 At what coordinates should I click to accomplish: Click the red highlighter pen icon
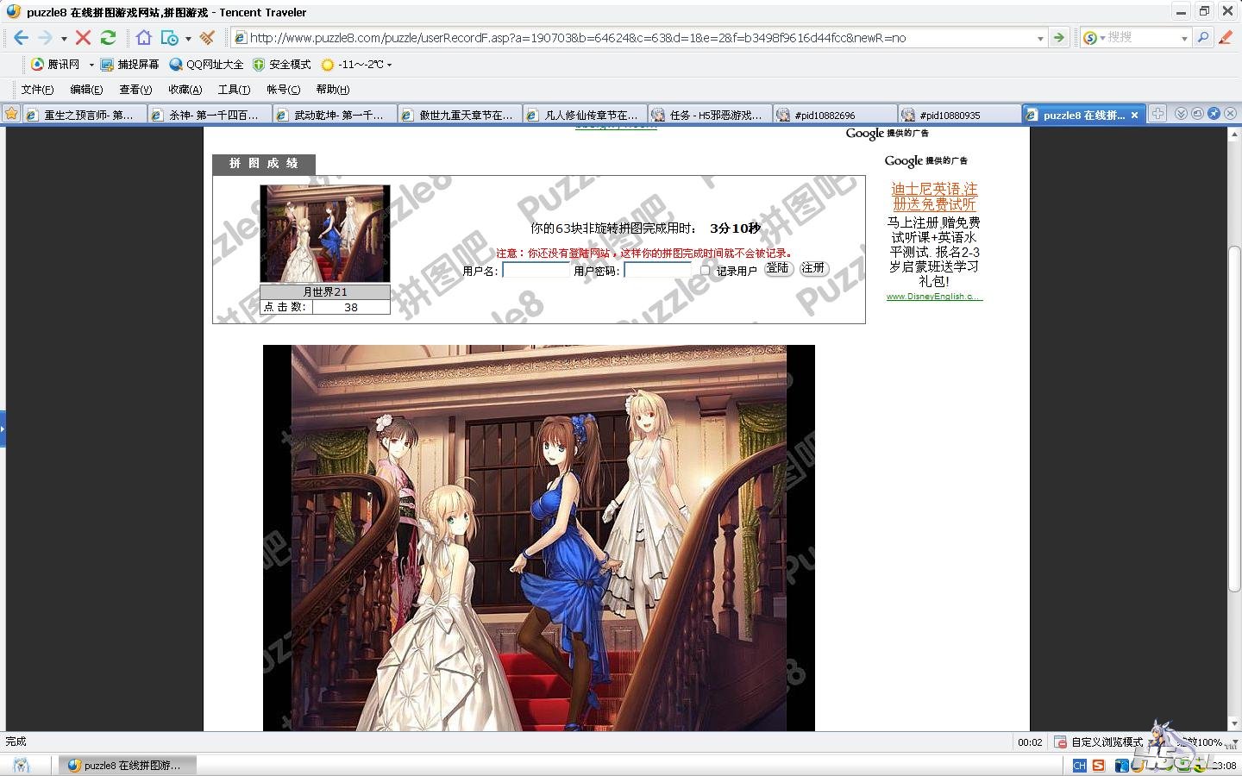pos(1226,38)
